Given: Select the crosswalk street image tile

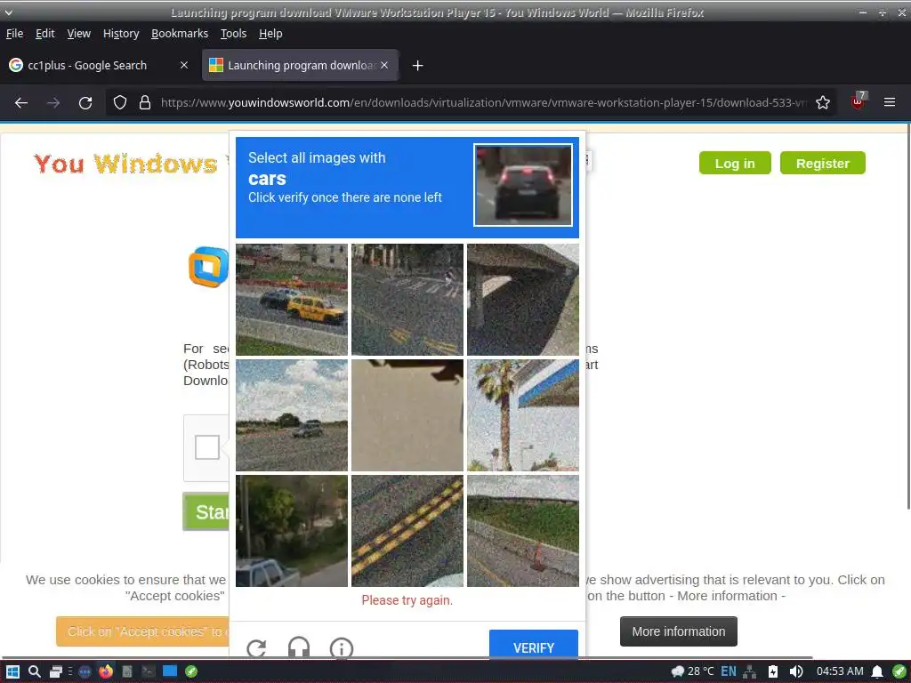Looking at the screenshot, I should [x=407, y=300].
